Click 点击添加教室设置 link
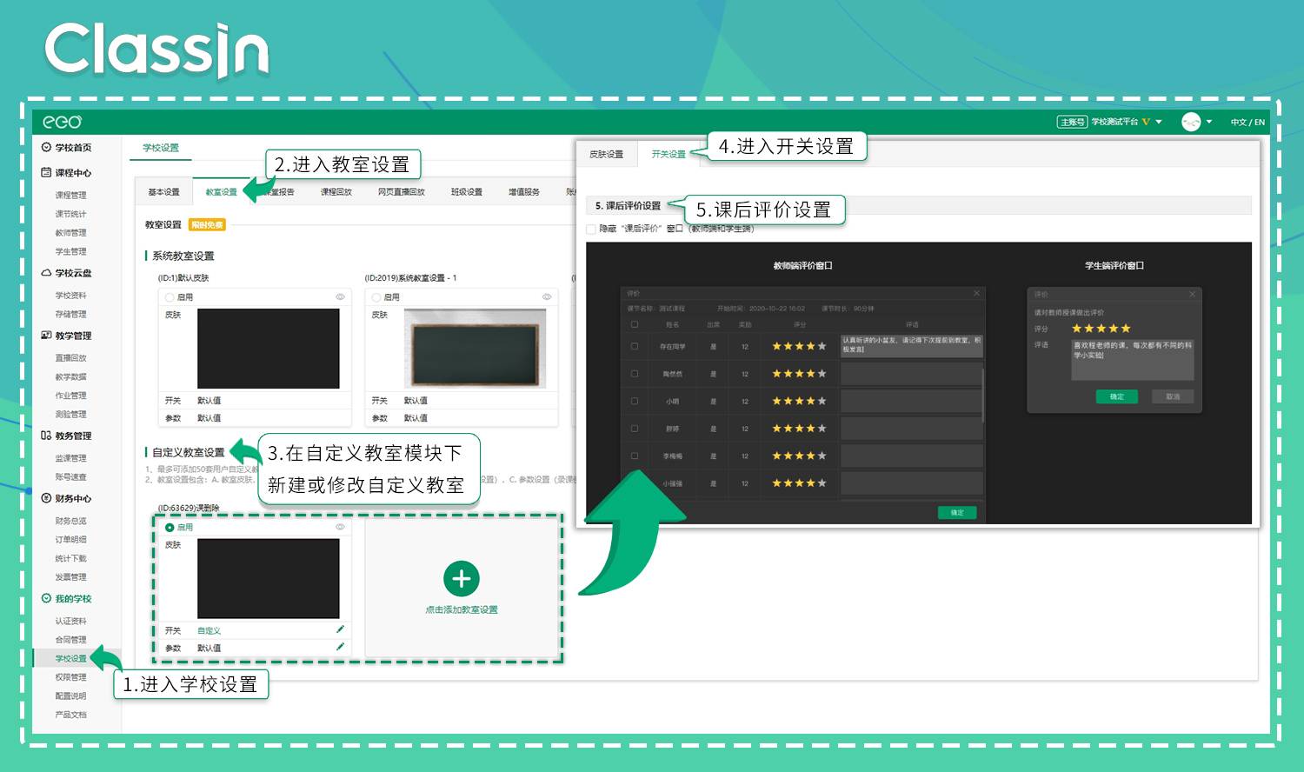Viewport: 1304px width, 772px height. pos(462,609)
